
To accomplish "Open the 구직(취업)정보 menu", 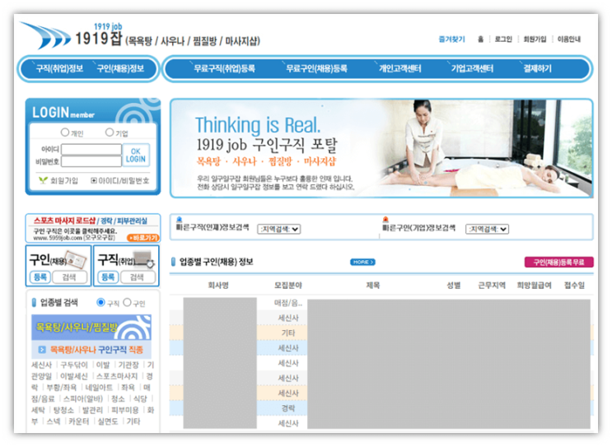I will [x=59, y=68].
